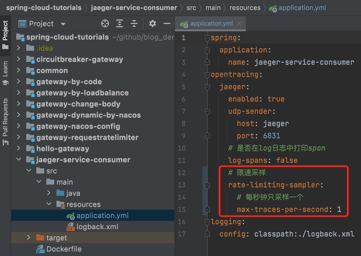Expand the gateway-requestratelimiter module chevron
The width and height of the screenshot is (361, 256).
(18, 137)
